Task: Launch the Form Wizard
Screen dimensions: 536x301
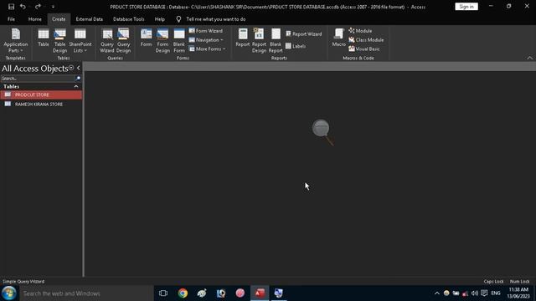Action: point(206,31)
